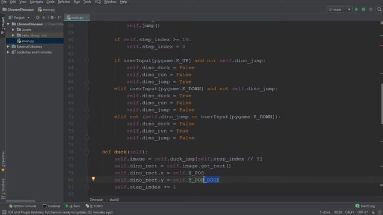Expand External Libraries node
383x215 pixels.
(x=8, y=47)
